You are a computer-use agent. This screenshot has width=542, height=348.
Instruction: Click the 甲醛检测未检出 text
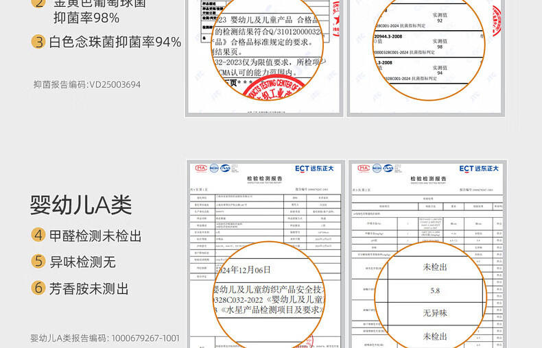coord(95,236)
